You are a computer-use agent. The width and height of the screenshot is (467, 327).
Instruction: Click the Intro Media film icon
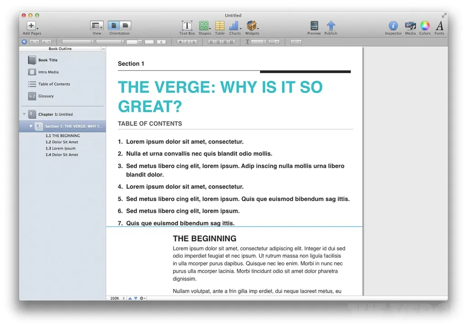pyautogui.click(x=32, y=72)
